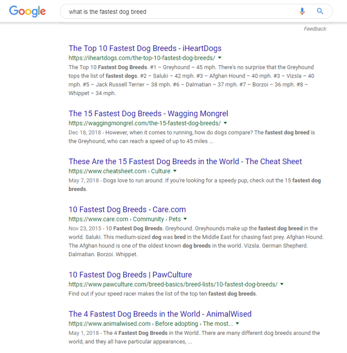This screenshot has height=353, width=347.
Task: Click the cheatsheet.com › Culture breadcrumb
Action: [x=120, y=171]
